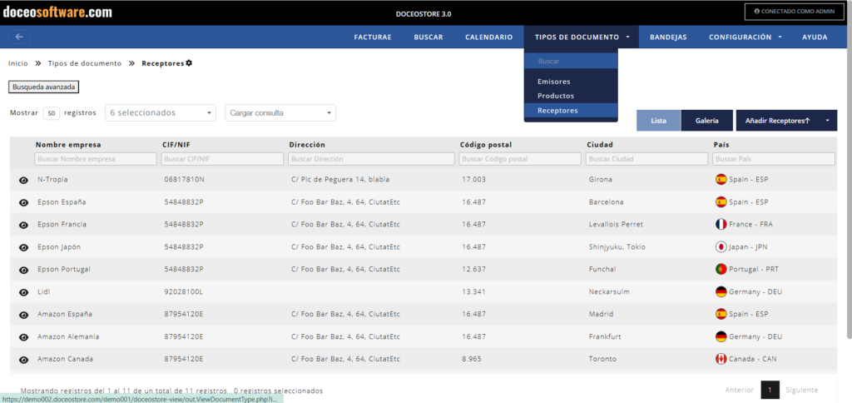
Task: Open the Bandejas menu
Action: click(668, 37)
